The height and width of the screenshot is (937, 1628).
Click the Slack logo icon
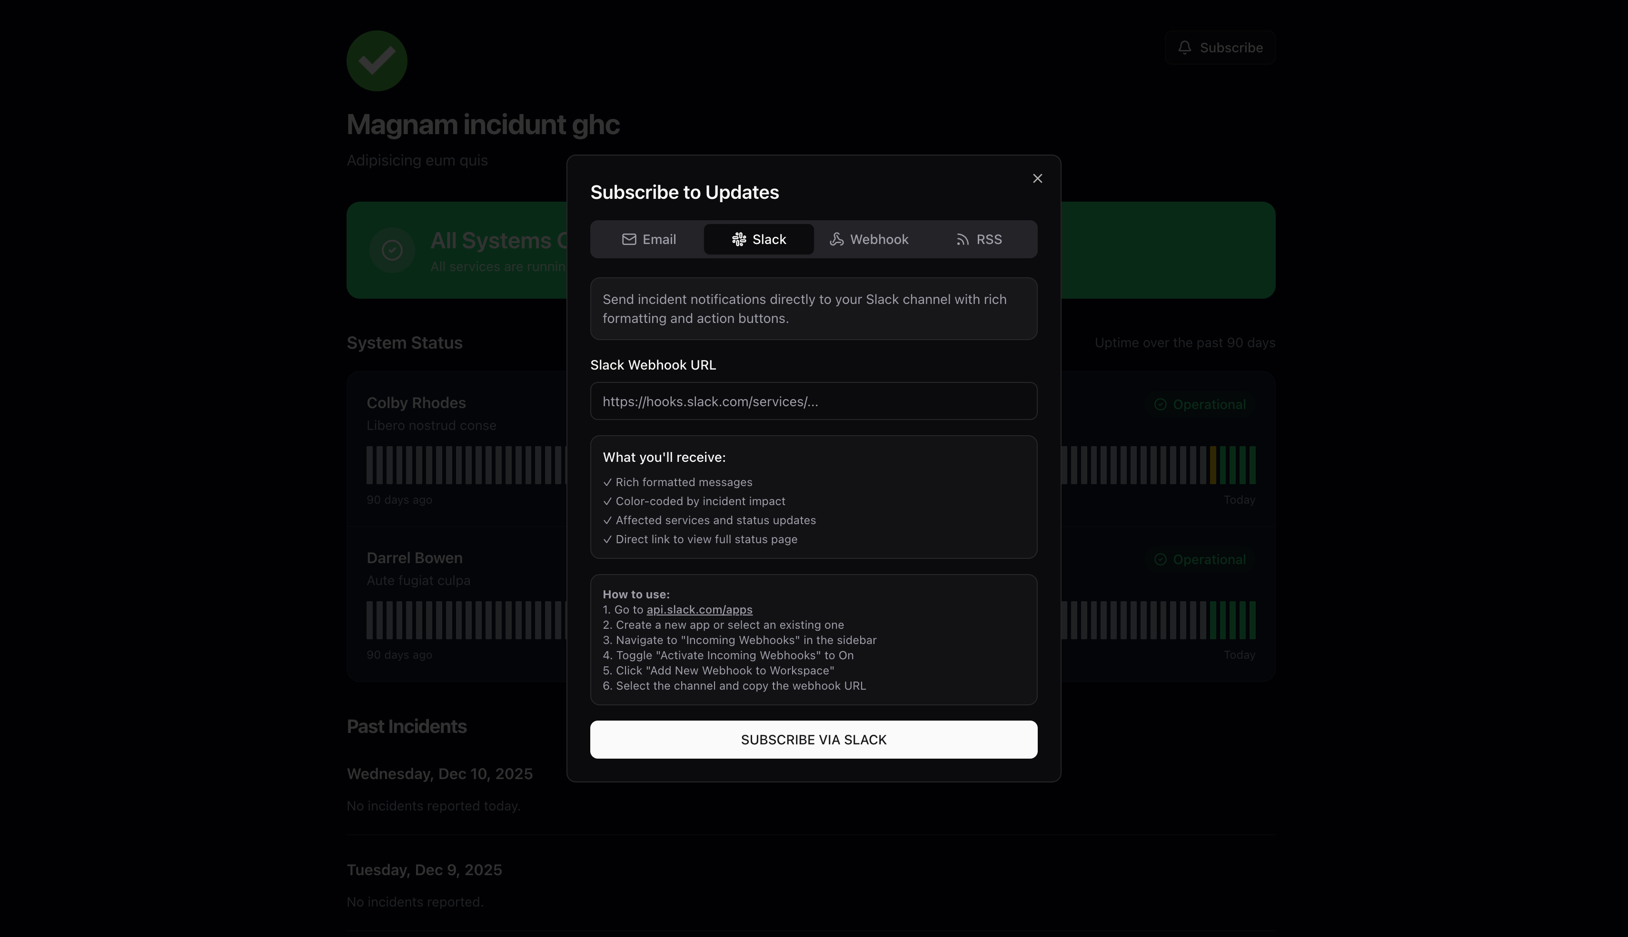739,239
